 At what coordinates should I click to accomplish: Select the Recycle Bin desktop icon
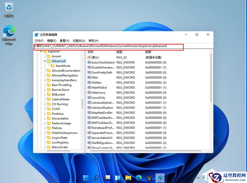point(9,8)
